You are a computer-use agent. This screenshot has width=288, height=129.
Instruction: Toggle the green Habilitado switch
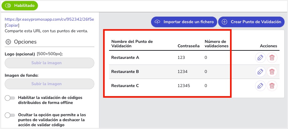pos(20,6)
